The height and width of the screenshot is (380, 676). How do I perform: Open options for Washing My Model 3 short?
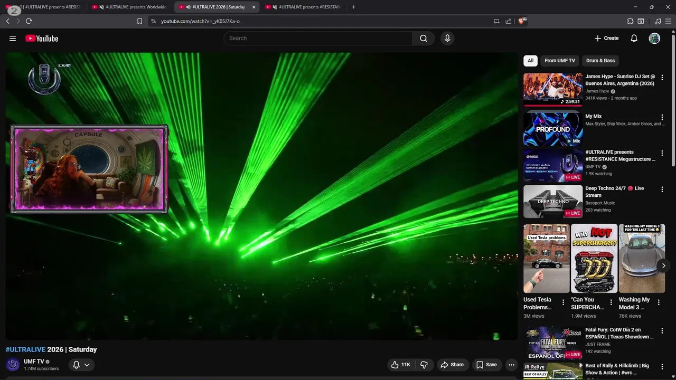click(659, 302)
